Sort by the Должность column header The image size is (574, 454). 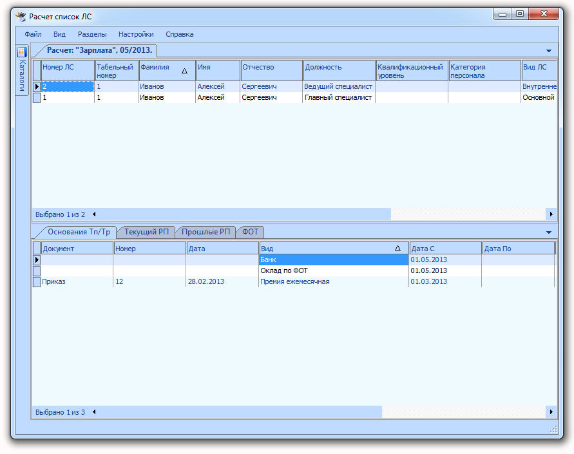(339, 70)
